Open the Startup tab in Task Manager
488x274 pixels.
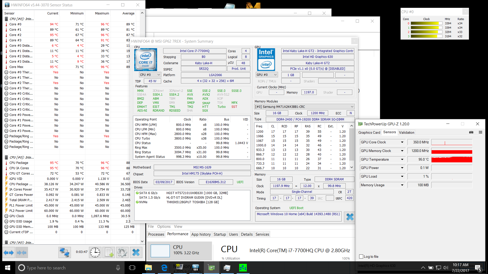(220, 234)
